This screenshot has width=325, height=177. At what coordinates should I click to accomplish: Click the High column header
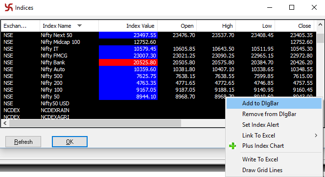(x=216, y=26)
